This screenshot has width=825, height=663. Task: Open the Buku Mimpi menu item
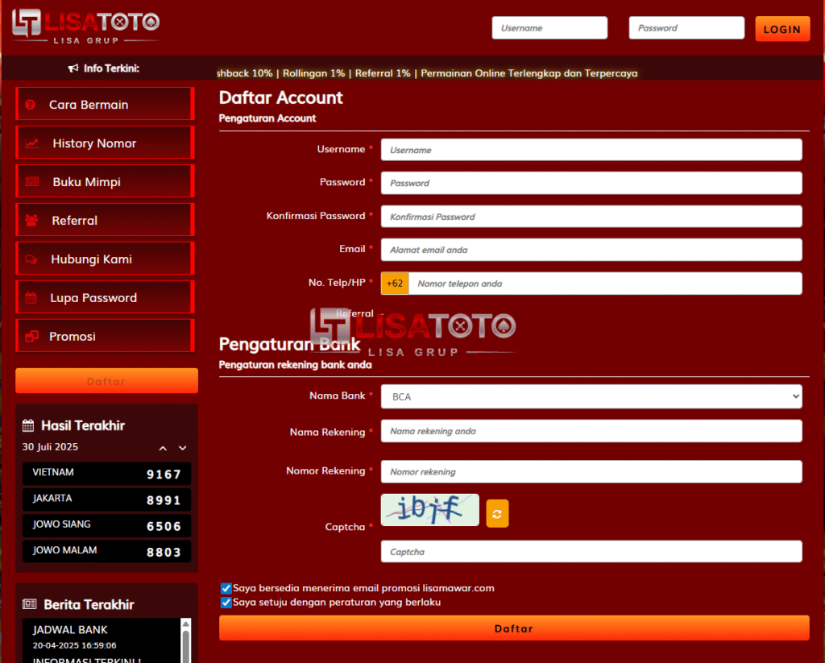[x=106, y=181]
